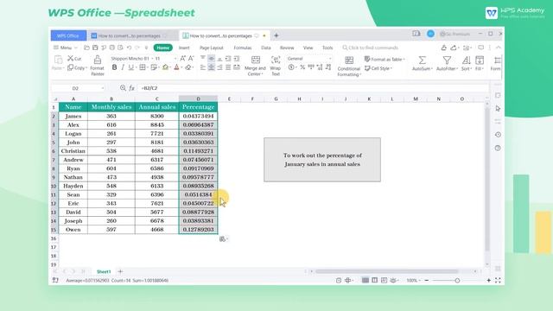
Task: Click the Fill color bucket icon
Action: tap(165, 67)
